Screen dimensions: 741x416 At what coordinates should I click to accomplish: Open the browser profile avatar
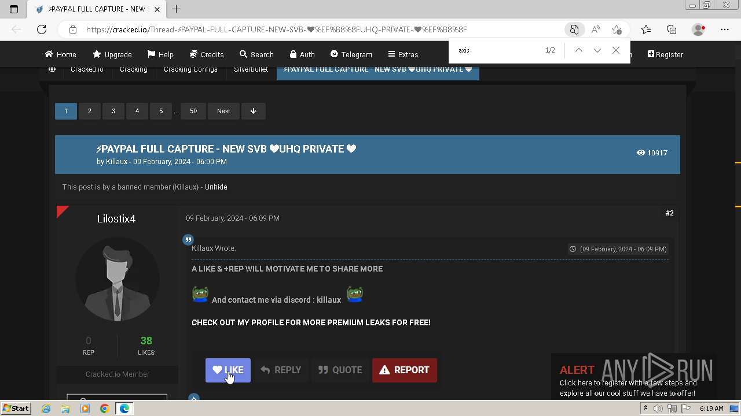pos(699,29)
